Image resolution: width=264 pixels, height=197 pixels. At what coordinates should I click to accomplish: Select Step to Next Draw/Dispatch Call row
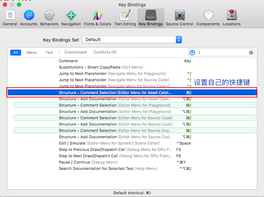pyautogui.click(x=132, y=156)
